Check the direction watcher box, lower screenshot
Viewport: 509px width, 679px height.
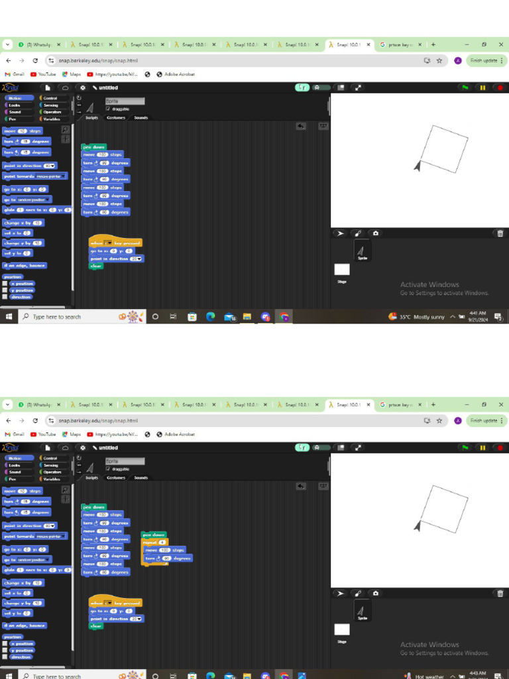(x=5, y=657)
